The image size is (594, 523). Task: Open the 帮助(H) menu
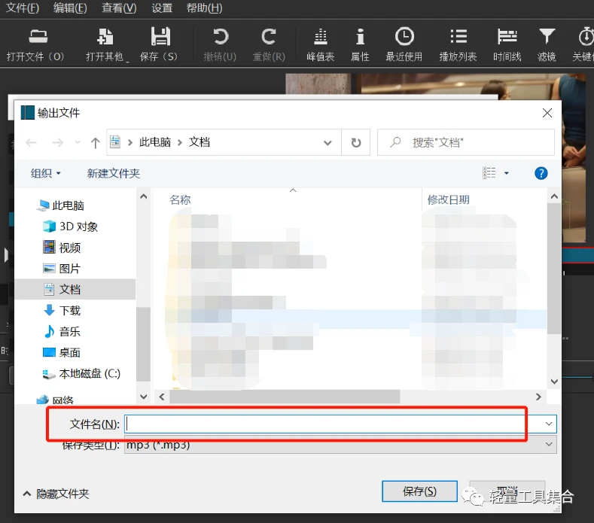tap(204, 8)
